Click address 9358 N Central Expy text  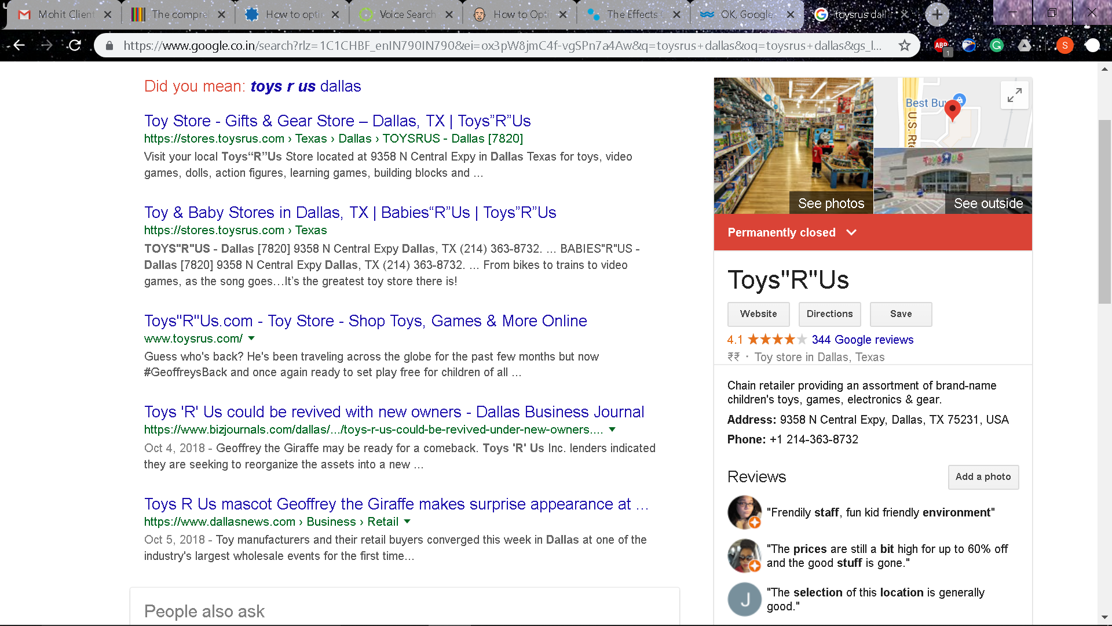894,420
